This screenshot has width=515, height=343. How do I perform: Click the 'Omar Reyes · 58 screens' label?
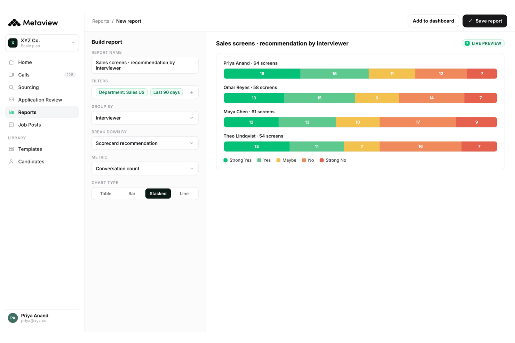[250, 88]
